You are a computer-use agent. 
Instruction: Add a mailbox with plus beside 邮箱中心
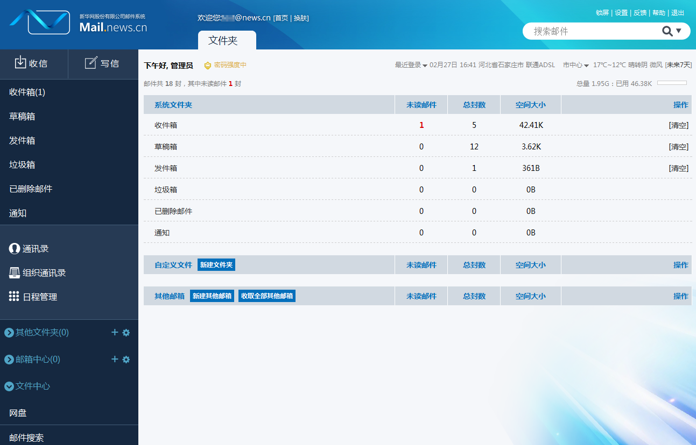(x=115, y=359)
